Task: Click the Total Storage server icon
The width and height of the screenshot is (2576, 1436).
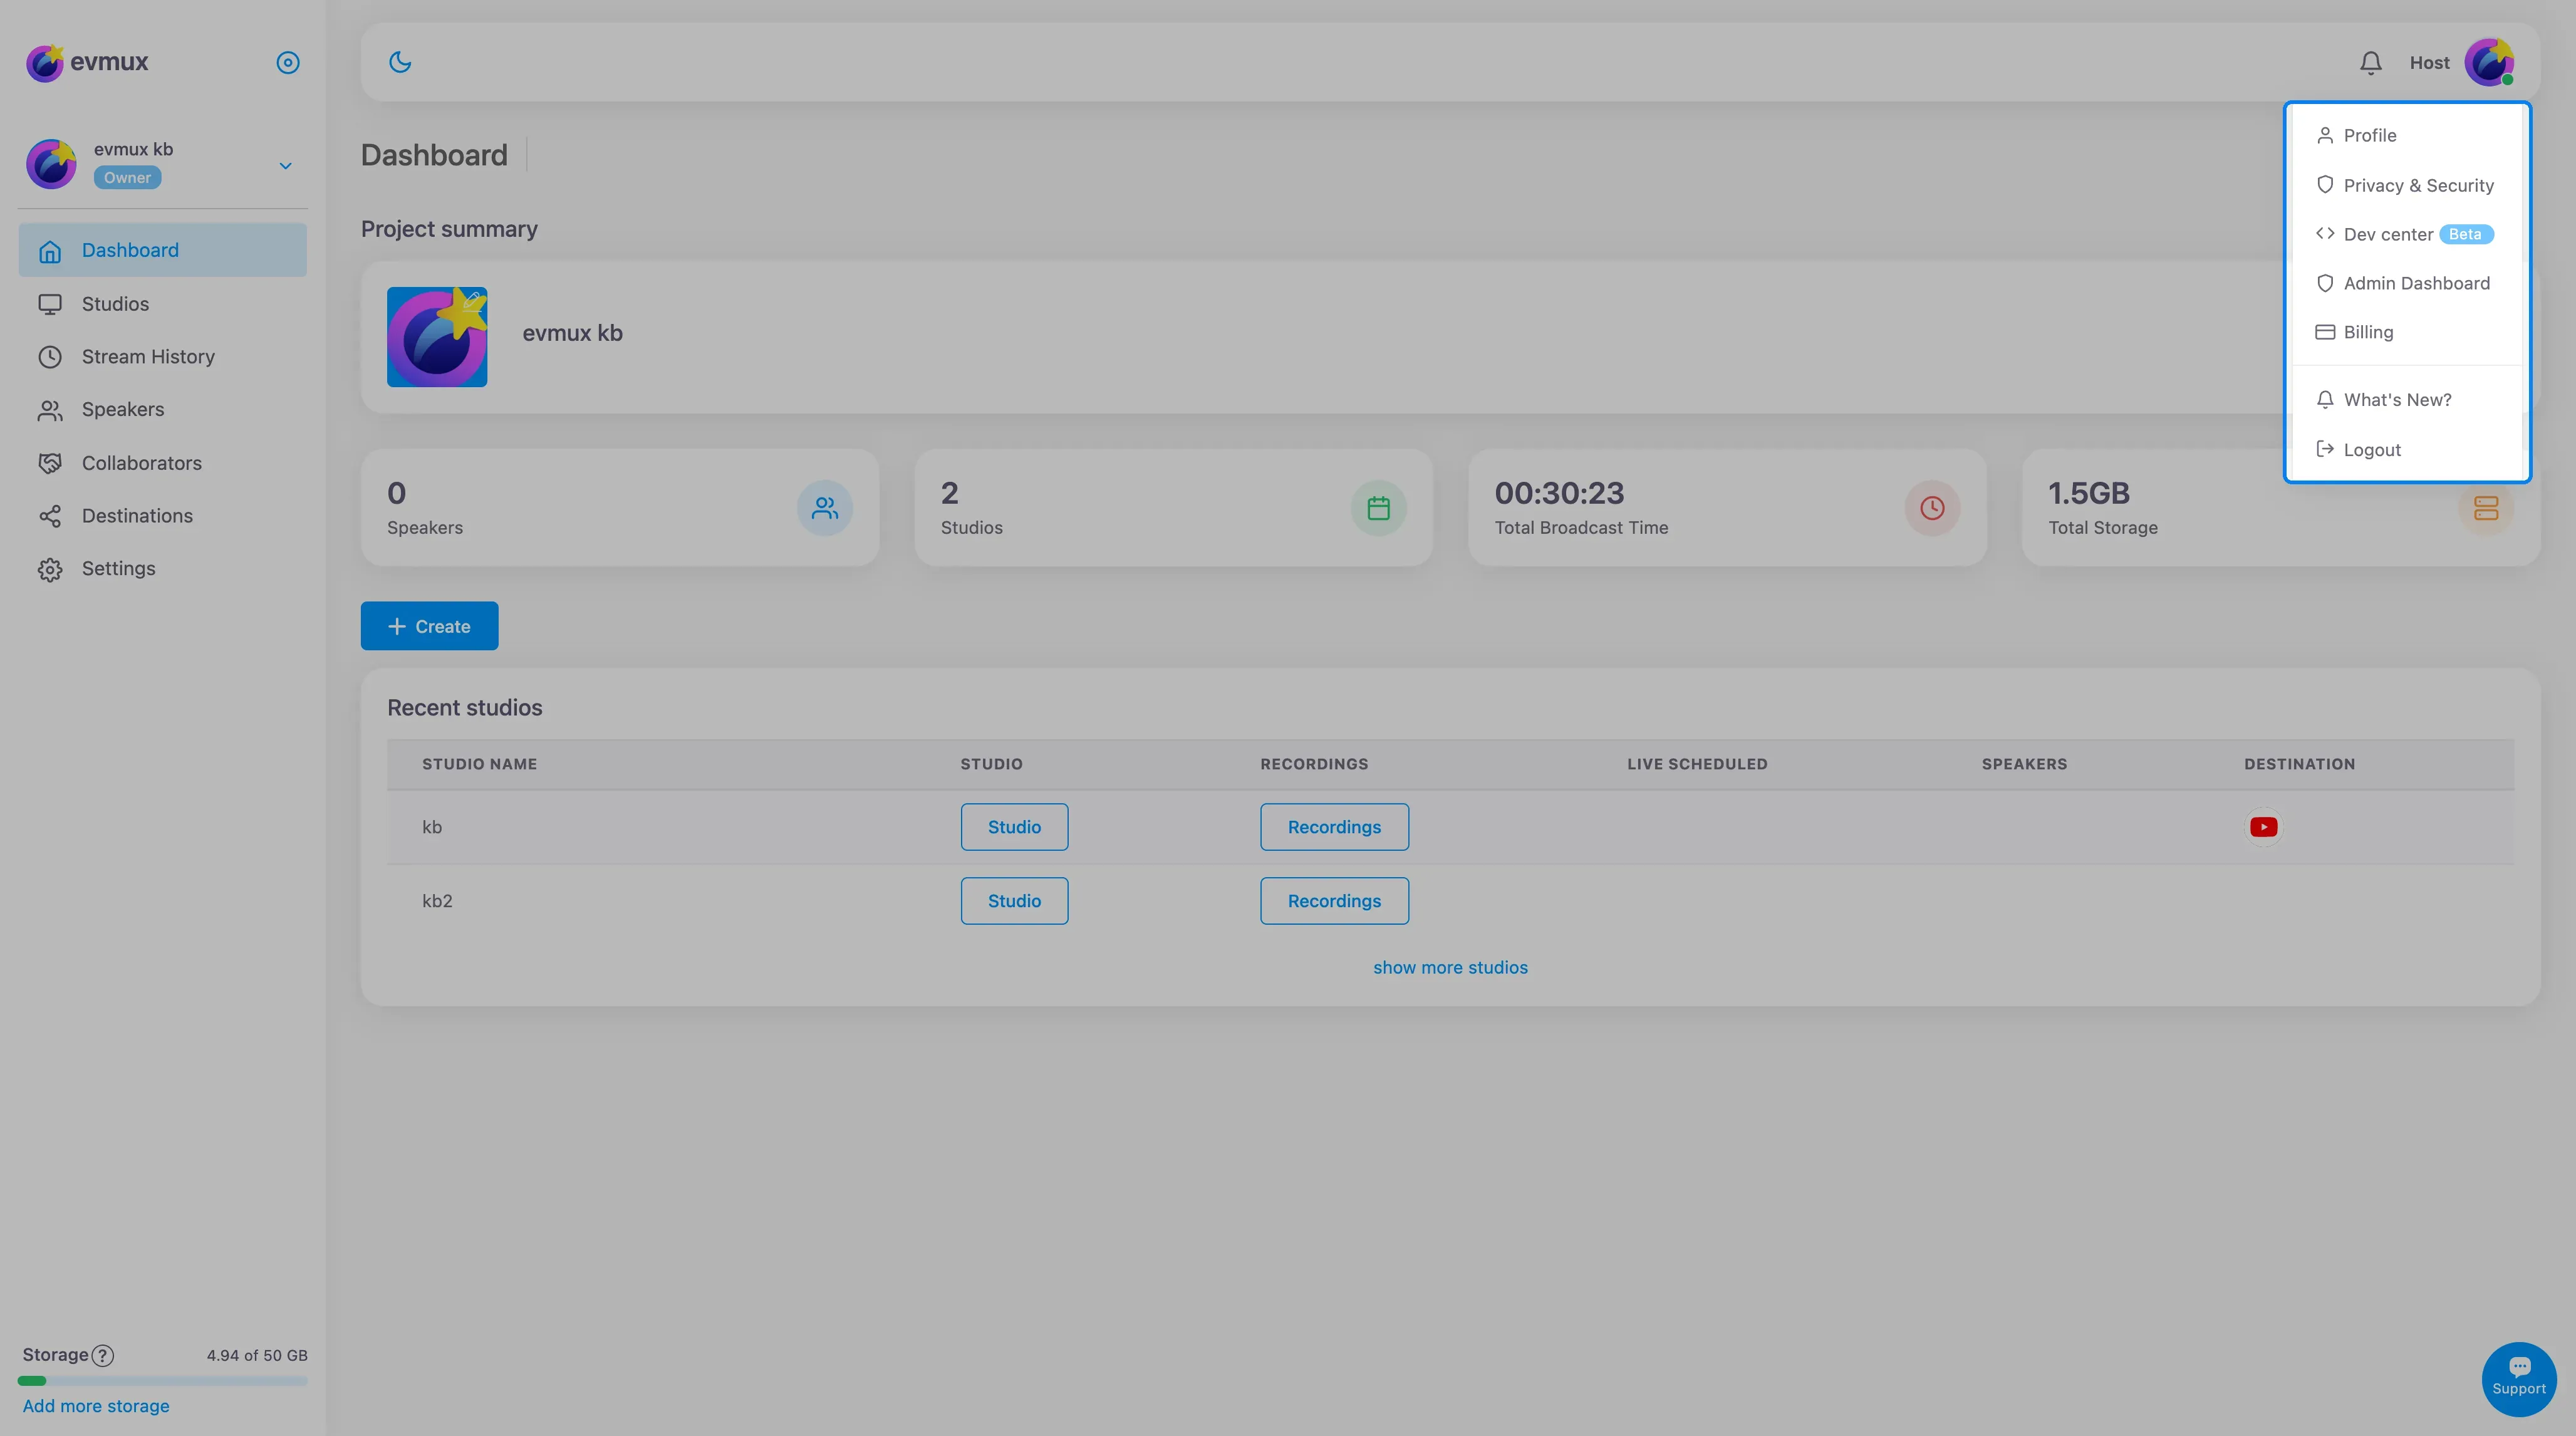Action: tap(2486, 508)
